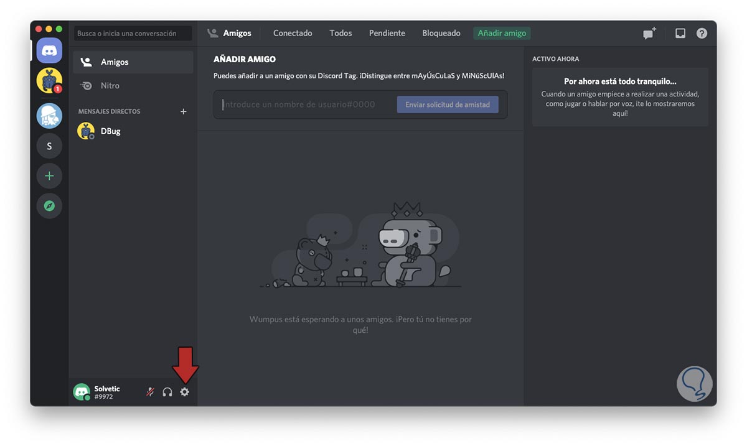The width and height of the screenshot is (747, 446).
Task: Open Discord Home button
Action: pos(49,50)
